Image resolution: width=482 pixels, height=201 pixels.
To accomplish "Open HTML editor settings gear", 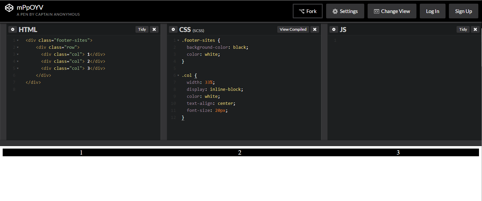I will [13, 29].
